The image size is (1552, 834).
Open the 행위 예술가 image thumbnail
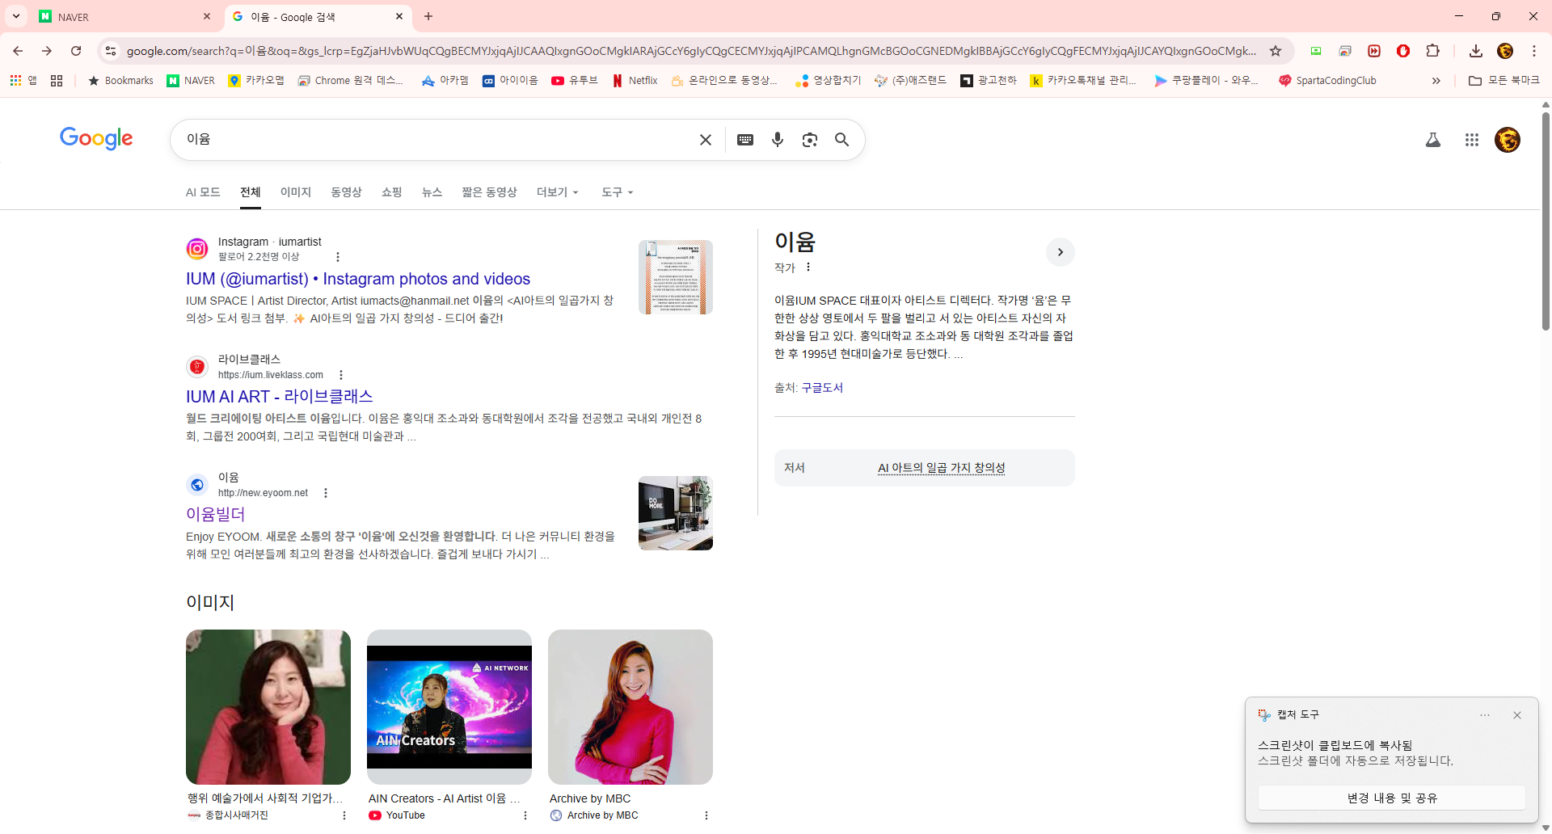[x=268, y=707]
